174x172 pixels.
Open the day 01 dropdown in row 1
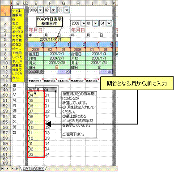67,10
